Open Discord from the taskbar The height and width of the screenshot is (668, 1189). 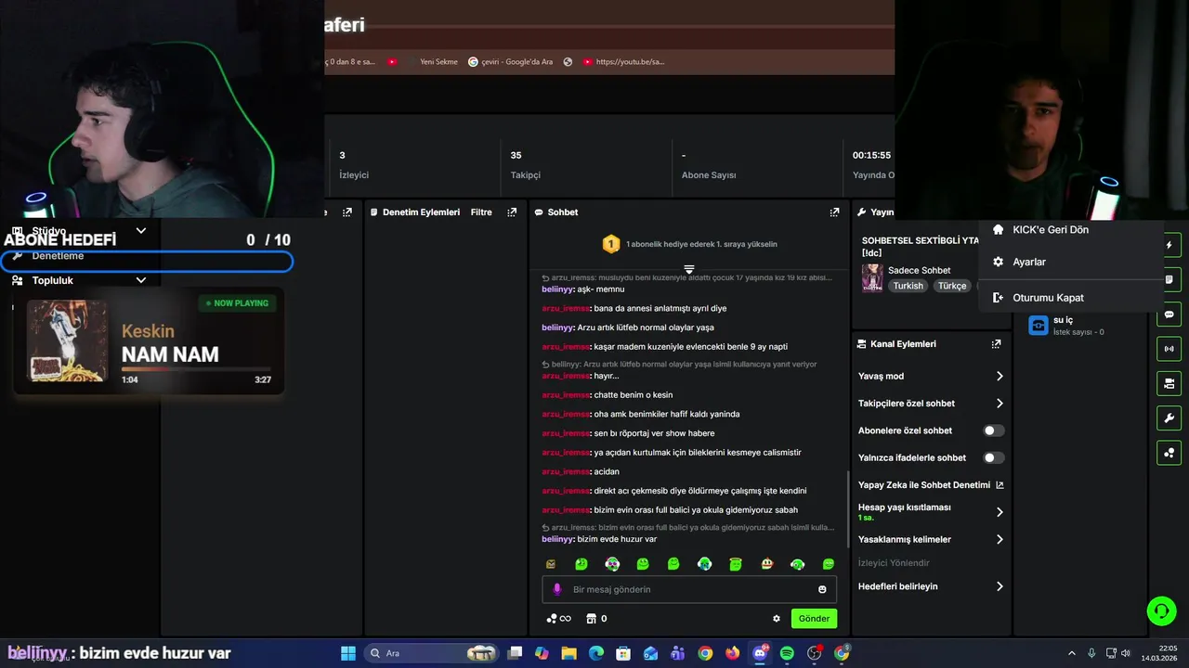(760, 653)
